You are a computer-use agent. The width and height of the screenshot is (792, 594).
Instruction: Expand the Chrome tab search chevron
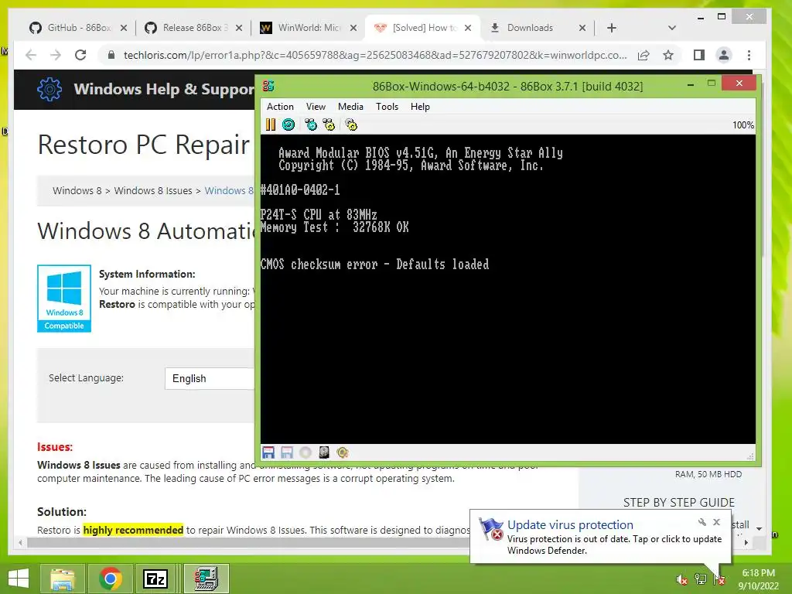click(x=672, y=28)
